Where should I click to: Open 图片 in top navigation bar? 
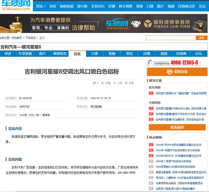(x=160, y=6)
